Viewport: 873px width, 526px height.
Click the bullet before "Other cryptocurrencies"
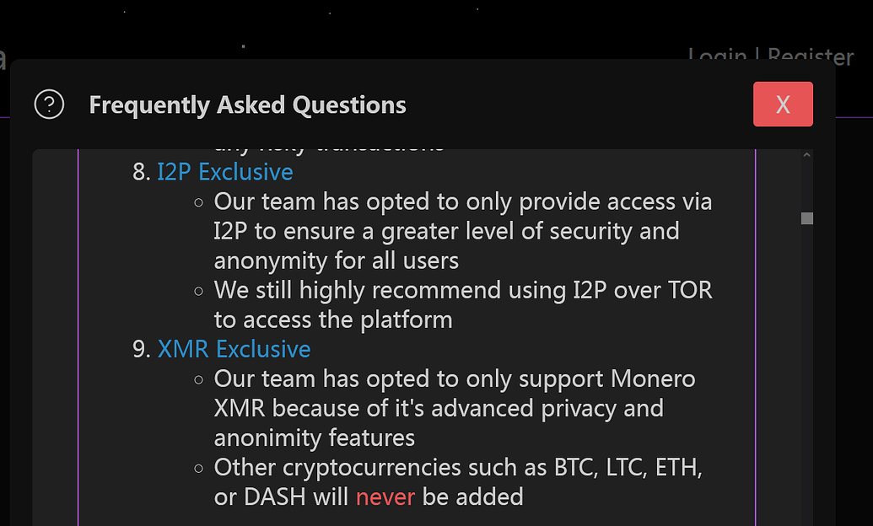(x=198, y=468)
